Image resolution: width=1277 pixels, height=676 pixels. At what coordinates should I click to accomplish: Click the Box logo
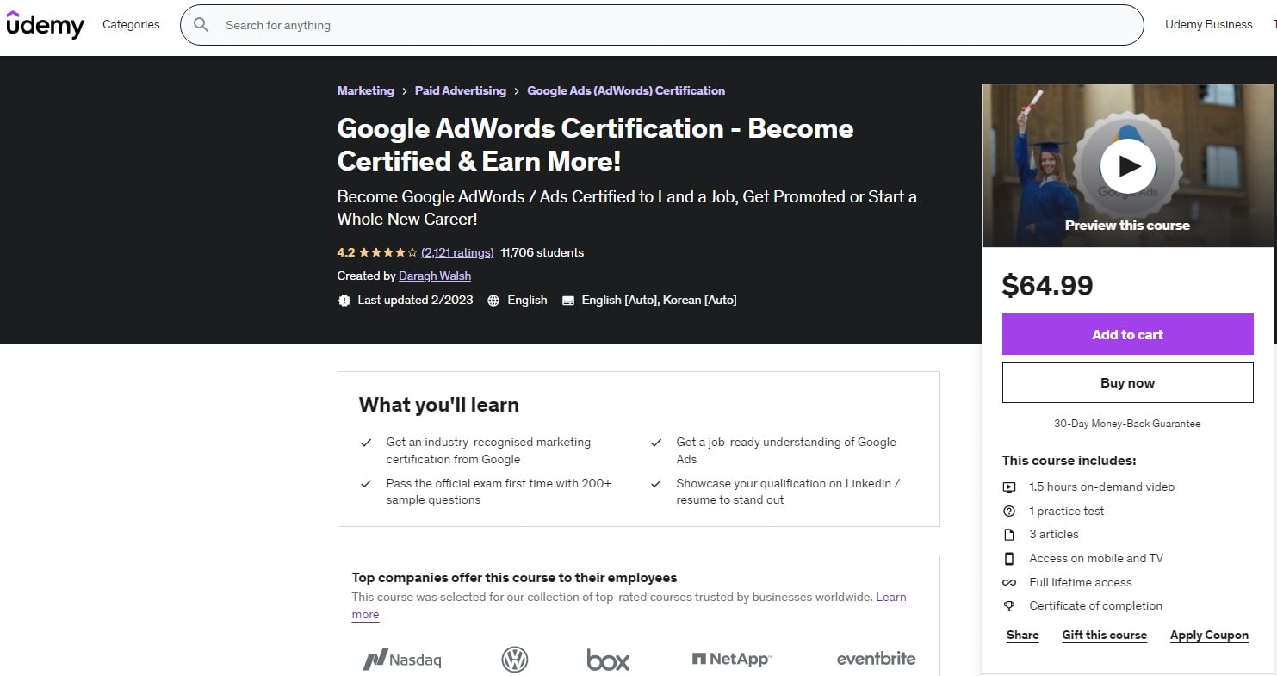(608, 660)
